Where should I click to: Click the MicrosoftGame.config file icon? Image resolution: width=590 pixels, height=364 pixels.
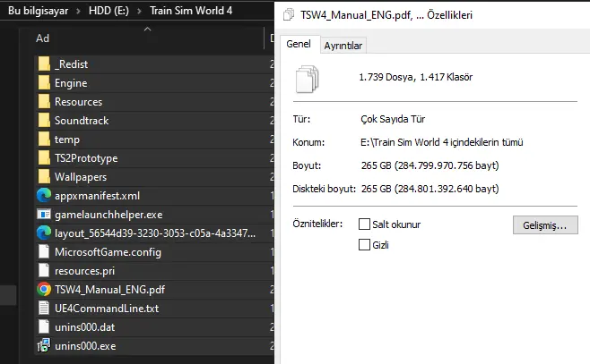pyautogui.click(x=44, y=252)
